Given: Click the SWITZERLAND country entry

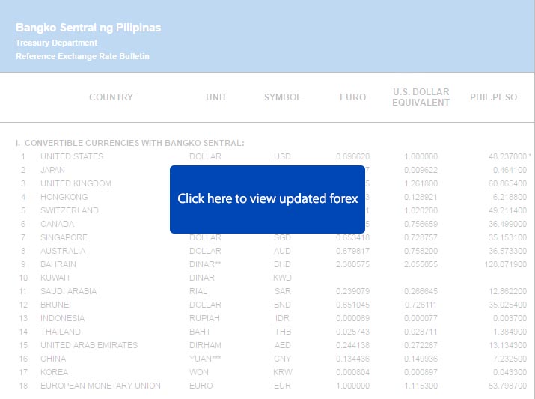Looking at the screenshot, I should 69,210.
